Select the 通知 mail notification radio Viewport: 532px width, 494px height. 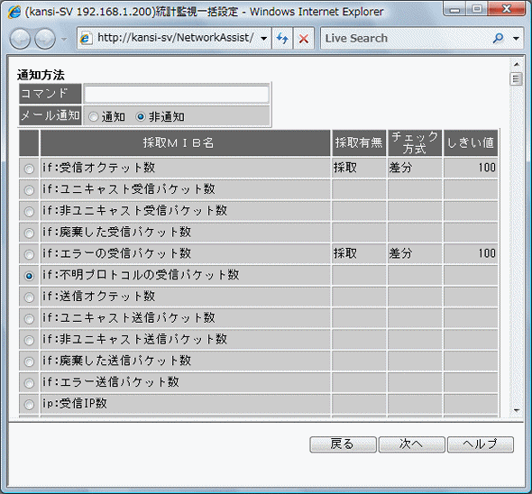(x=93, y=117)
